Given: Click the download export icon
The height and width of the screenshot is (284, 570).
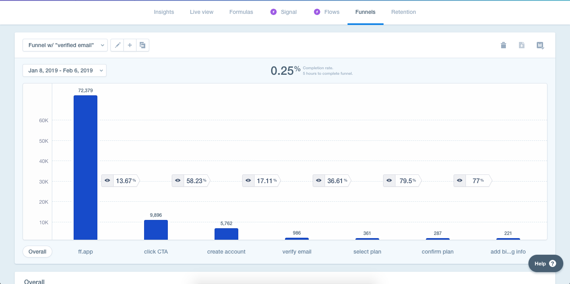Looking at the screenshot, I should click(x=522, y=45).
